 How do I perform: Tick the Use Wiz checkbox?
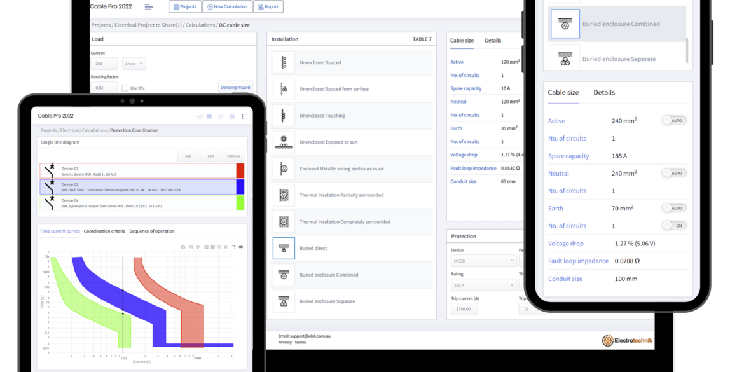[125, 88]
